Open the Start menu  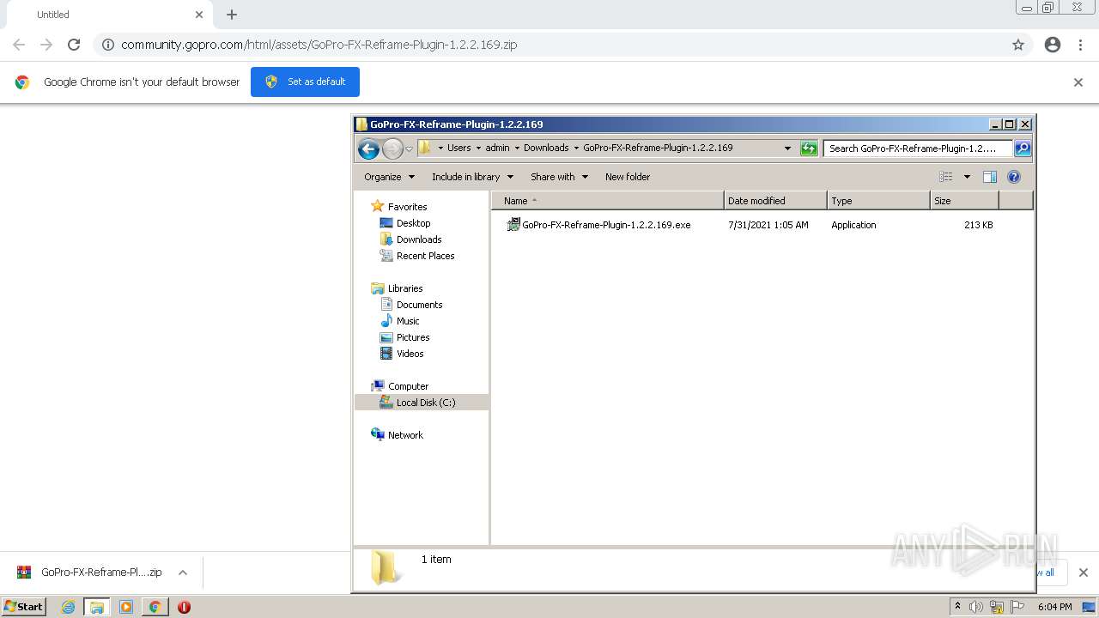24,606
